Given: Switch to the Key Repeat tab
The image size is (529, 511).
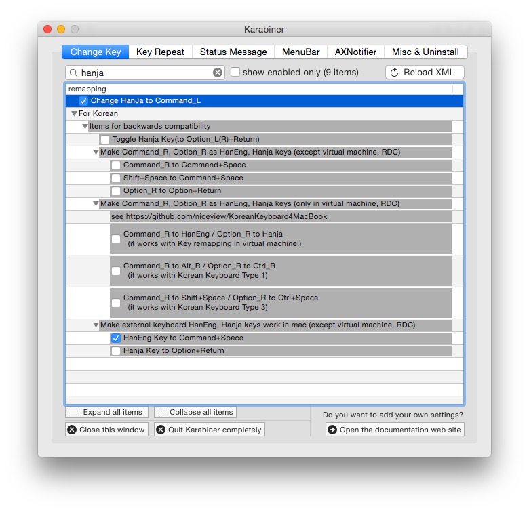Looking at the screenshot, I should pyautogui.click(x=160, y=52).
